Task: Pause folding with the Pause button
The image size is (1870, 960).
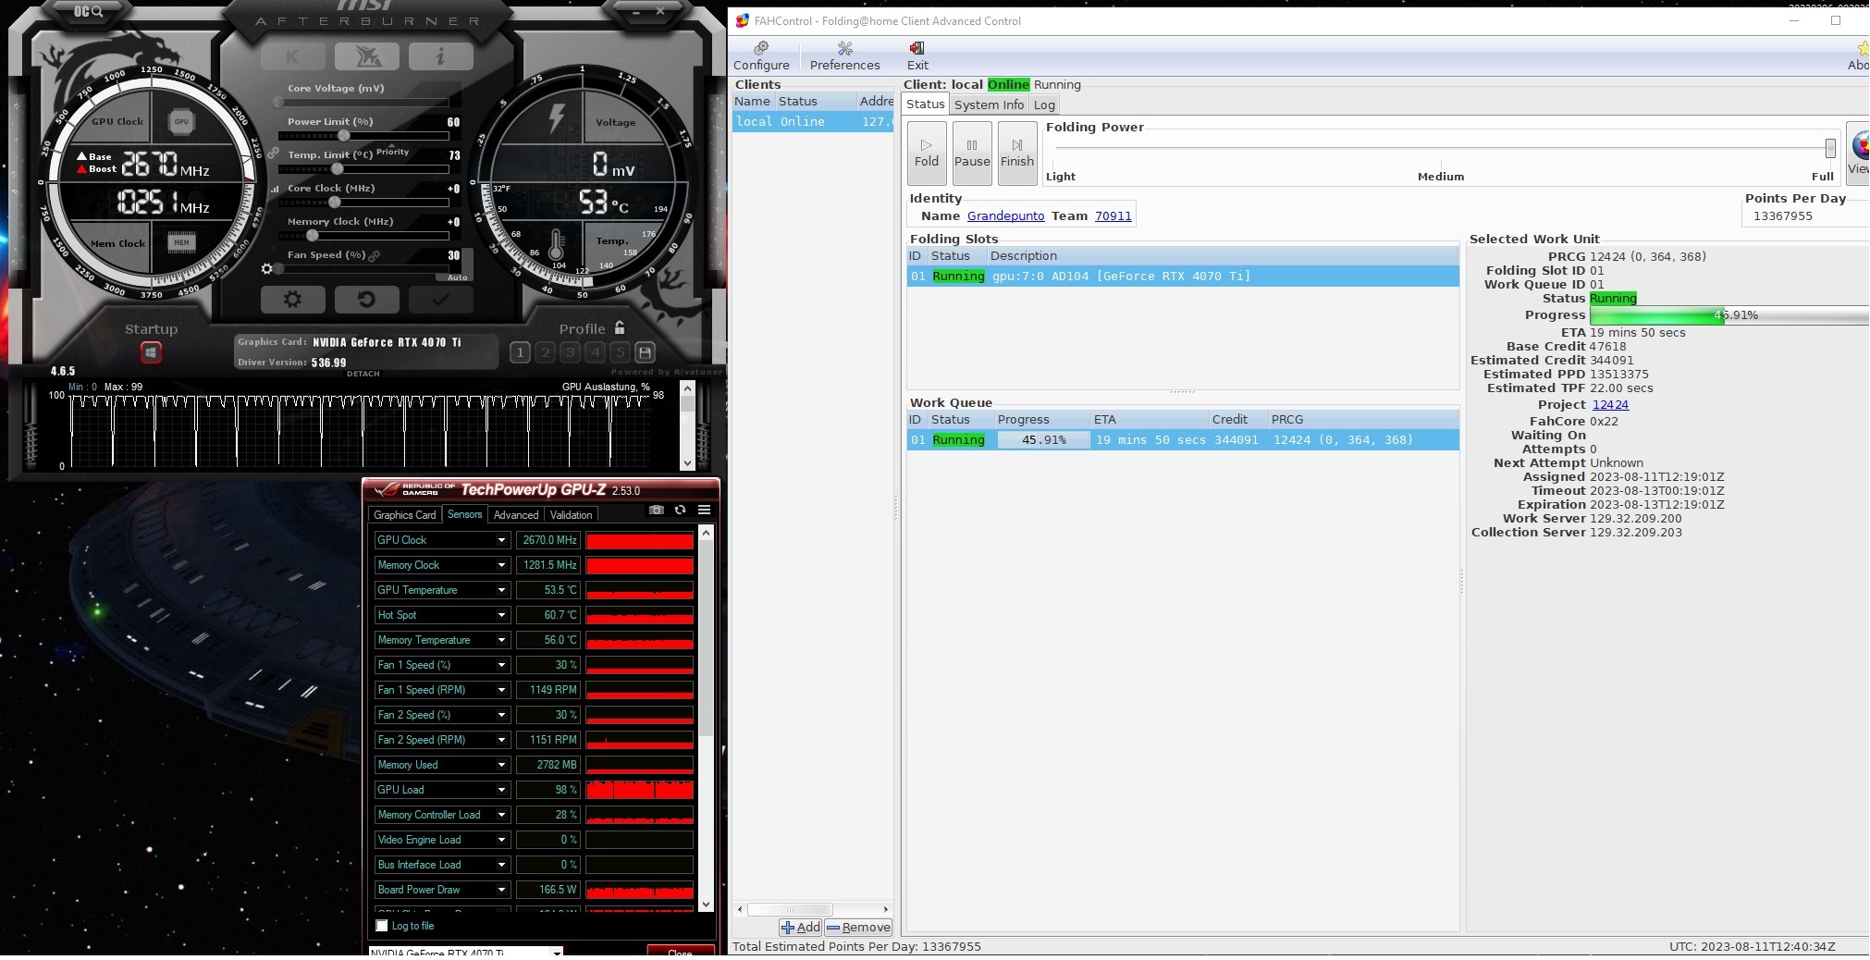Action: tap(972, 153)
